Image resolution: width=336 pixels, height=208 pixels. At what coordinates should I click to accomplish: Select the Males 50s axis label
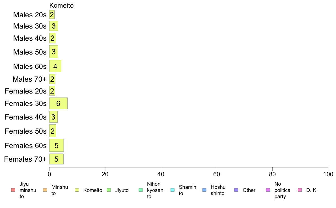click(x=30, y=52)
